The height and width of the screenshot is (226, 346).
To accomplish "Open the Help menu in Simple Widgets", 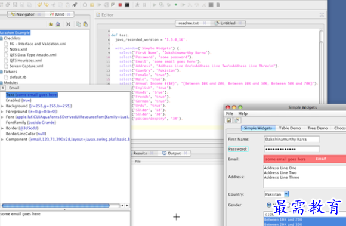I will (x=243, y=113).
